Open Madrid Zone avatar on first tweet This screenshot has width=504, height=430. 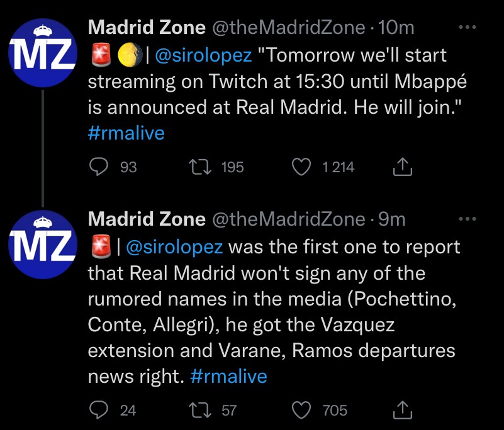[42, 54]
